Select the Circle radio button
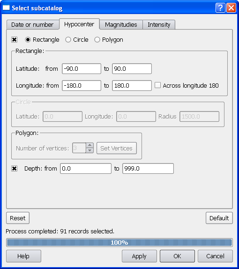 68,40
